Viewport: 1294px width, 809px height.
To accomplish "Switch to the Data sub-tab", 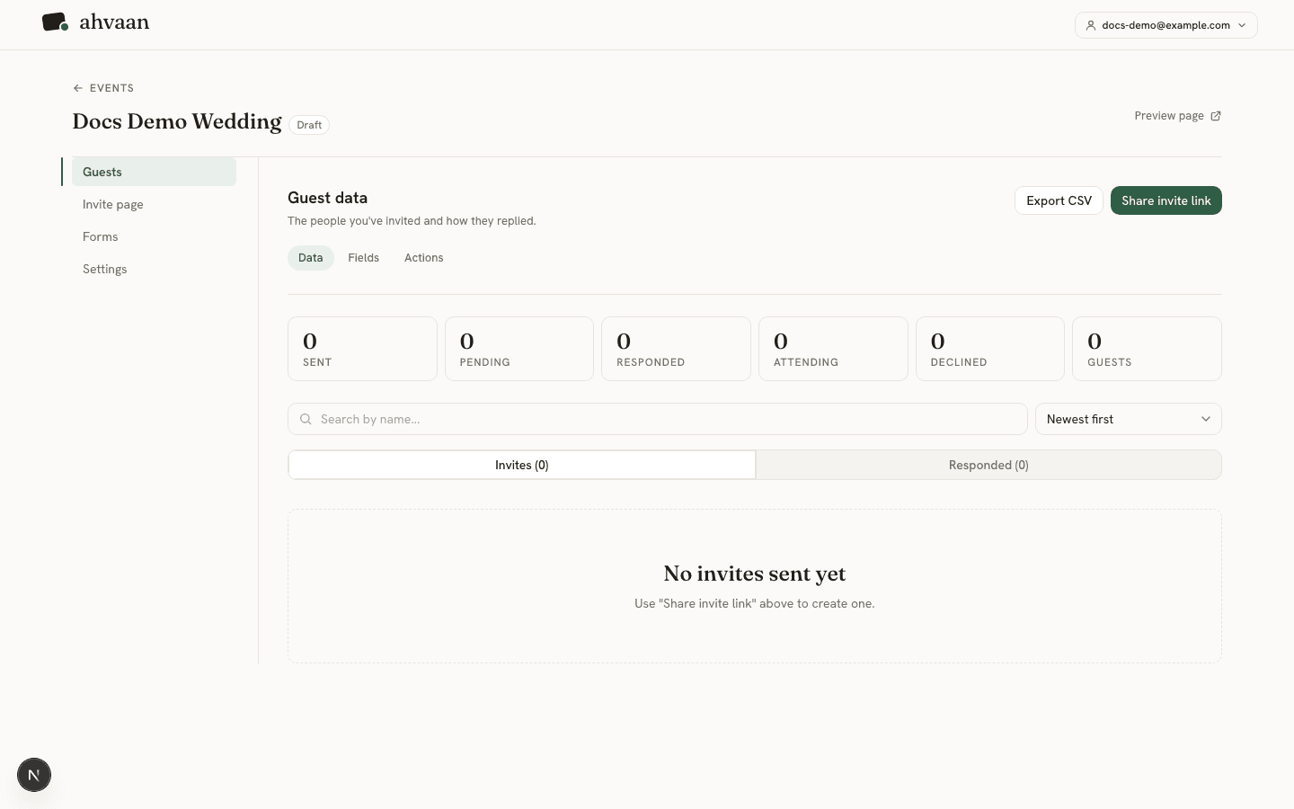I will pyautogui.click(x=311, y=258).
